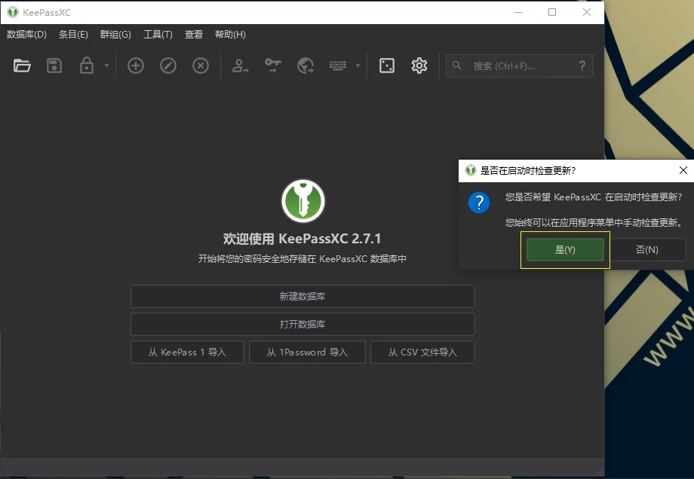Click the save database floppy icon
This screenshot has height=479, width=694.
click(54, 66)
